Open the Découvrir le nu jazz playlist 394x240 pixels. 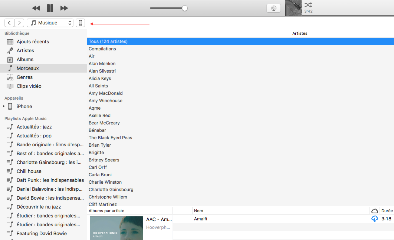click(43, 207)
